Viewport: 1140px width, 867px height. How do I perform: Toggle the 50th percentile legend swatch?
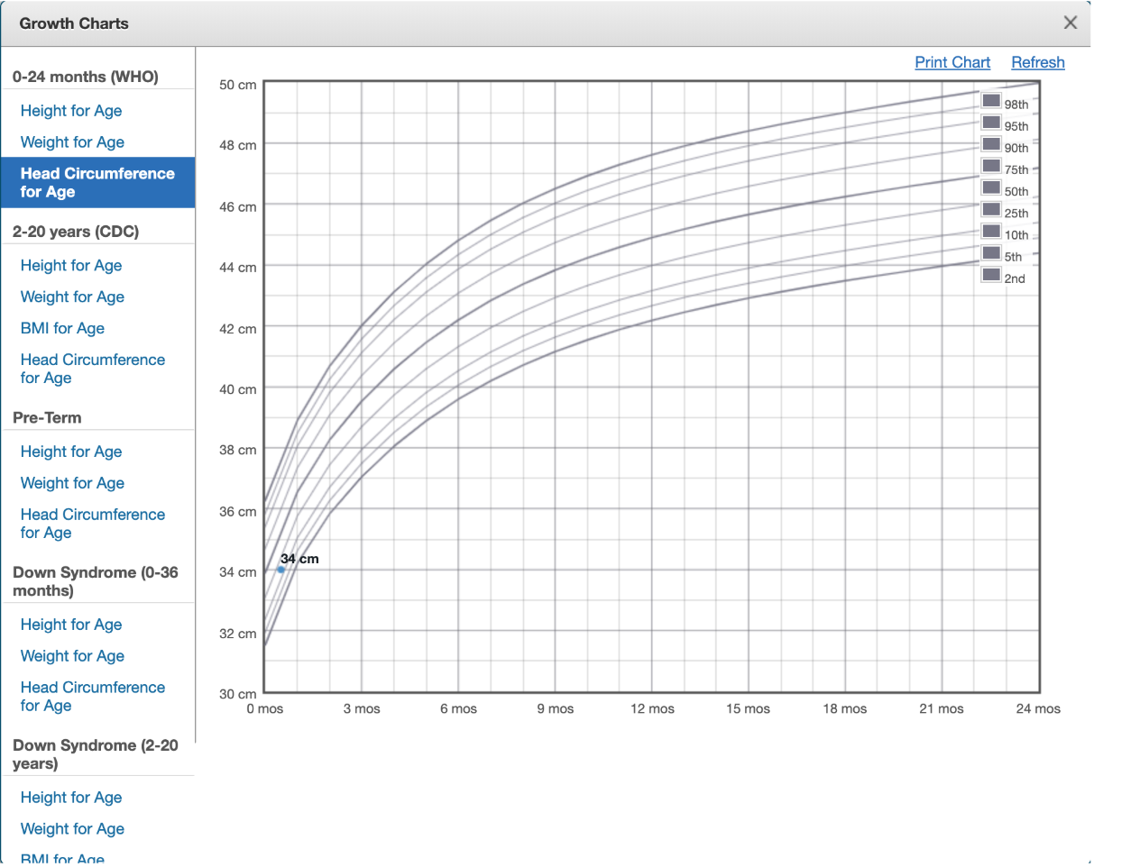pyautogui.click(x=991, y=187)
